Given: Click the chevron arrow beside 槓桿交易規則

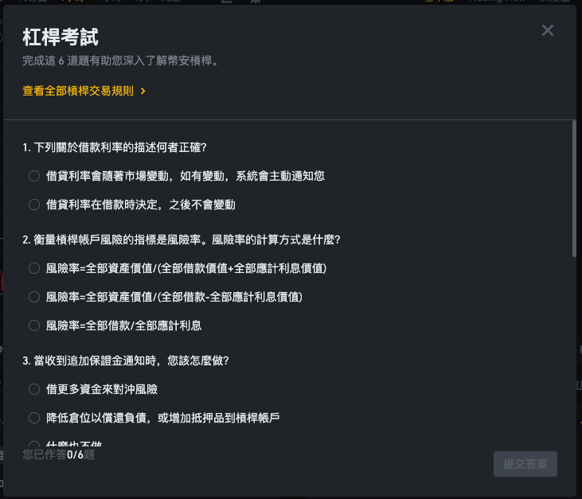Looking at the screenshot, I should [143, 91].
